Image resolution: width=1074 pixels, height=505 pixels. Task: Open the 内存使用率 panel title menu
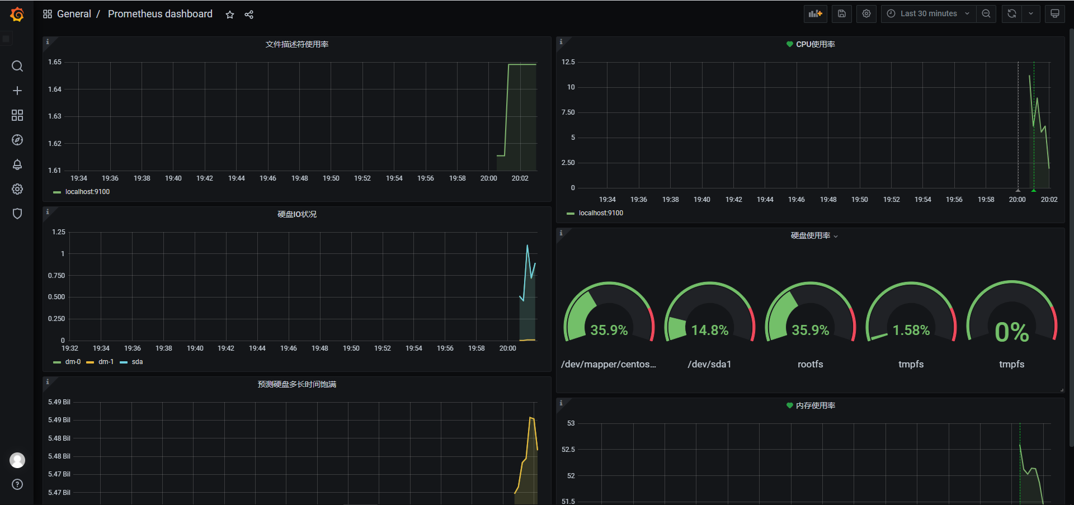click(x=816, y=405)
